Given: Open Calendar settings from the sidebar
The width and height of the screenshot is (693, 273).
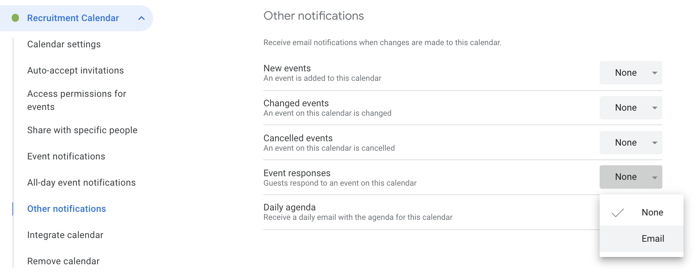Looking at the screenshot, I should coord(64,44).
